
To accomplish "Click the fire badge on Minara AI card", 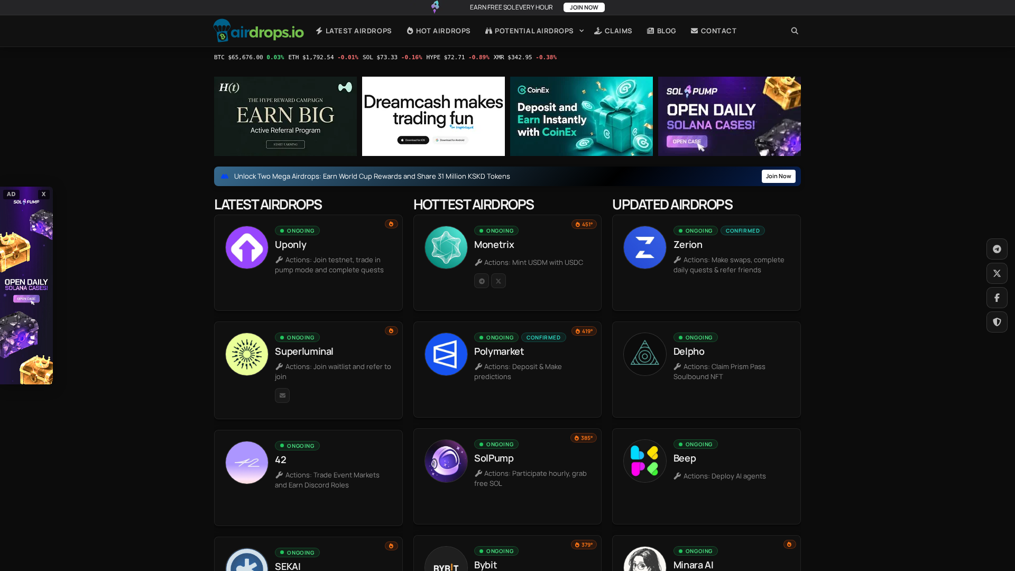I will 790,545.
